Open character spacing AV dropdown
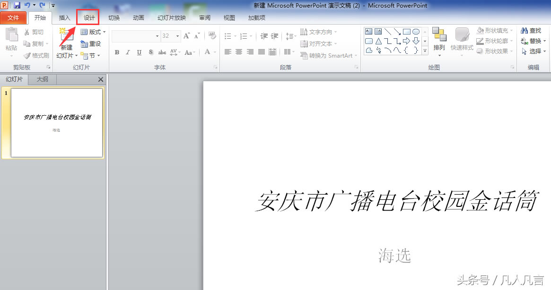The image size is (551, 290). [x=175, y=52]
